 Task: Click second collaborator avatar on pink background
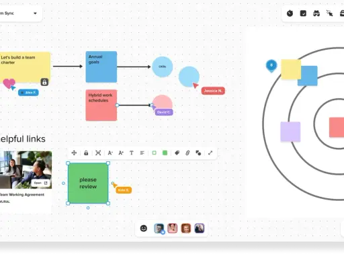tap(173, 228)
